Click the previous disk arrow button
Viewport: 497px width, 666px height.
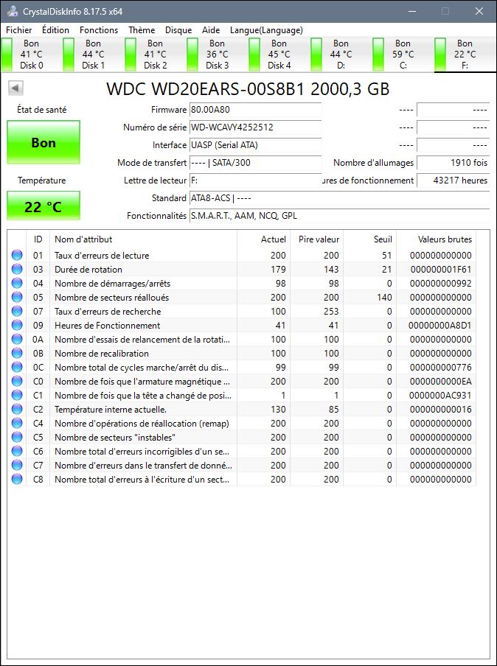pyautogui.click(x=15, y=88)
